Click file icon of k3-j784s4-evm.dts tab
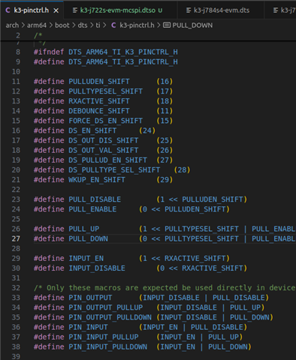The width and height of the screenshot is (296, 360). pyautogui.click(x=189, y=10)
